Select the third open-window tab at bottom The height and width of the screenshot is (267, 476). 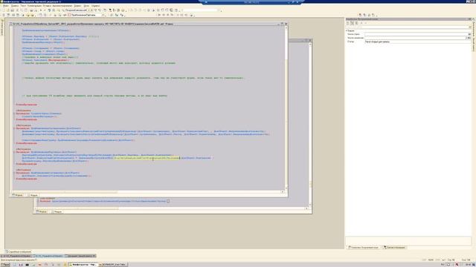(80, 256)
